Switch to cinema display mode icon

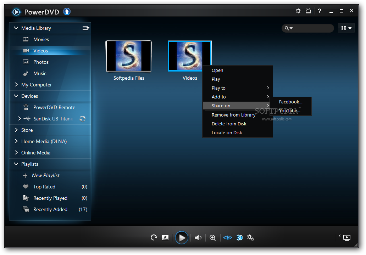(x=346, y=238)
